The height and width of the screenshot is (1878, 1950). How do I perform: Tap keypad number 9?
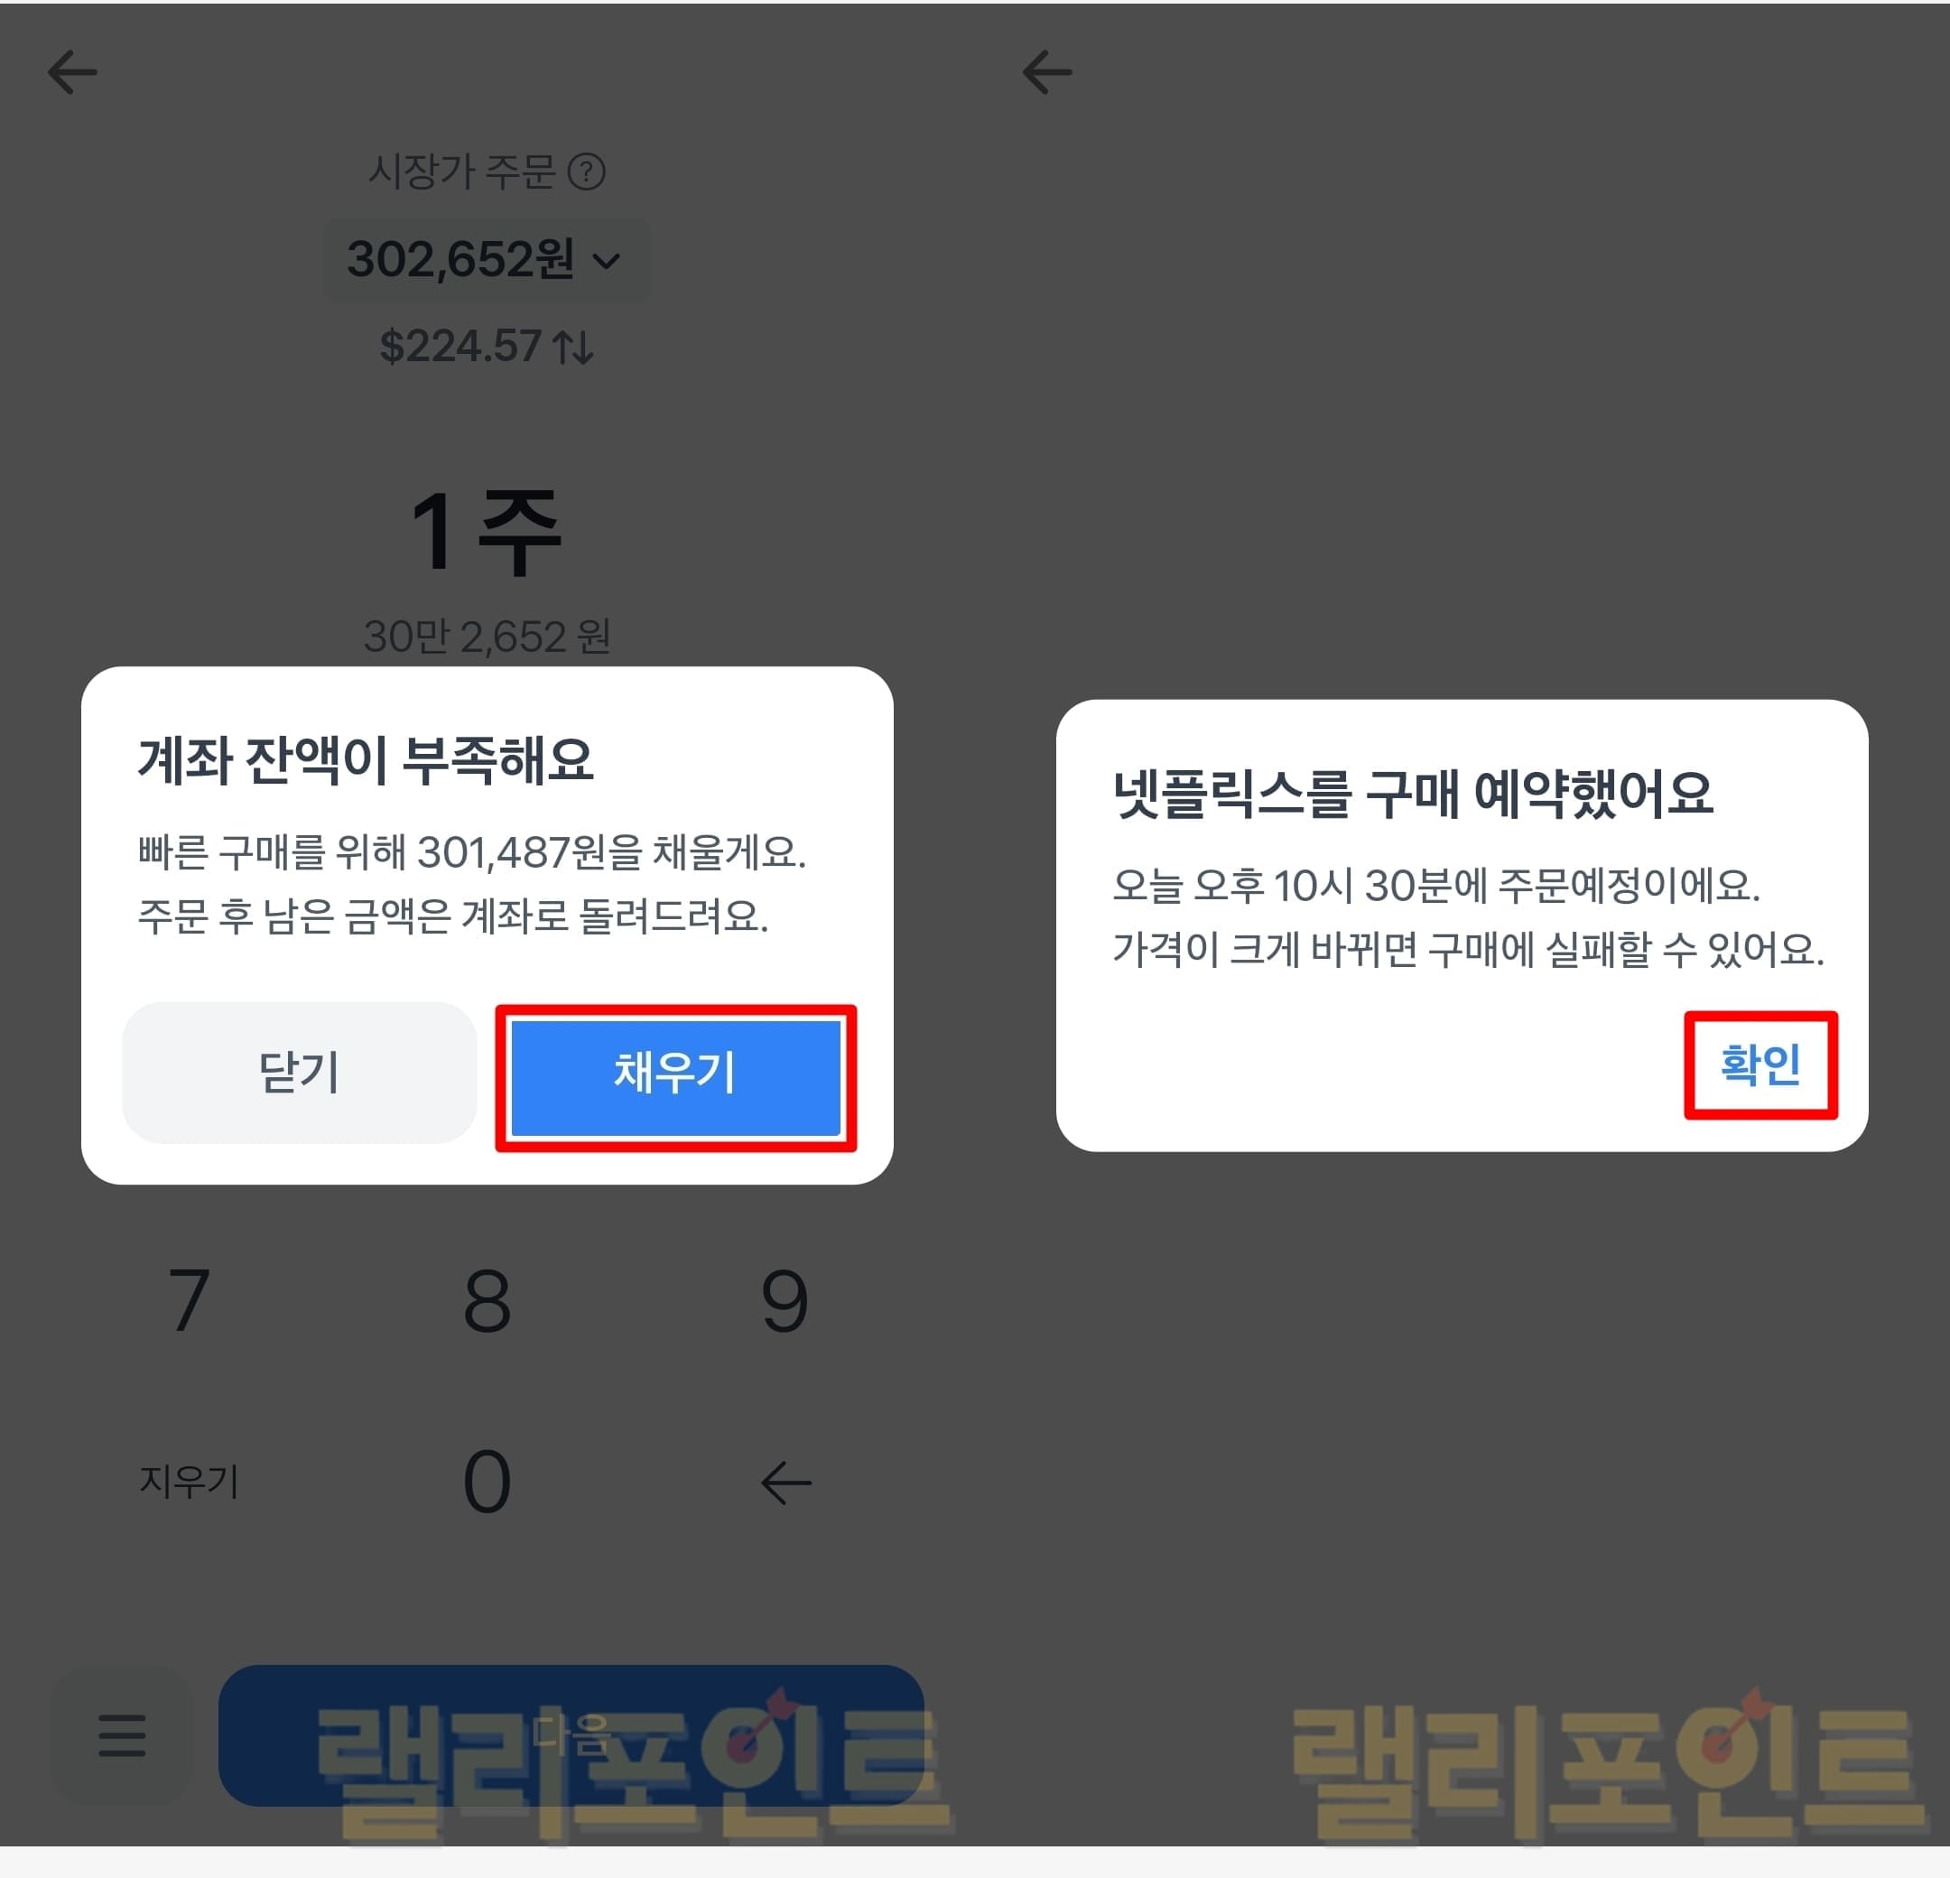[x=784, y=1300]
